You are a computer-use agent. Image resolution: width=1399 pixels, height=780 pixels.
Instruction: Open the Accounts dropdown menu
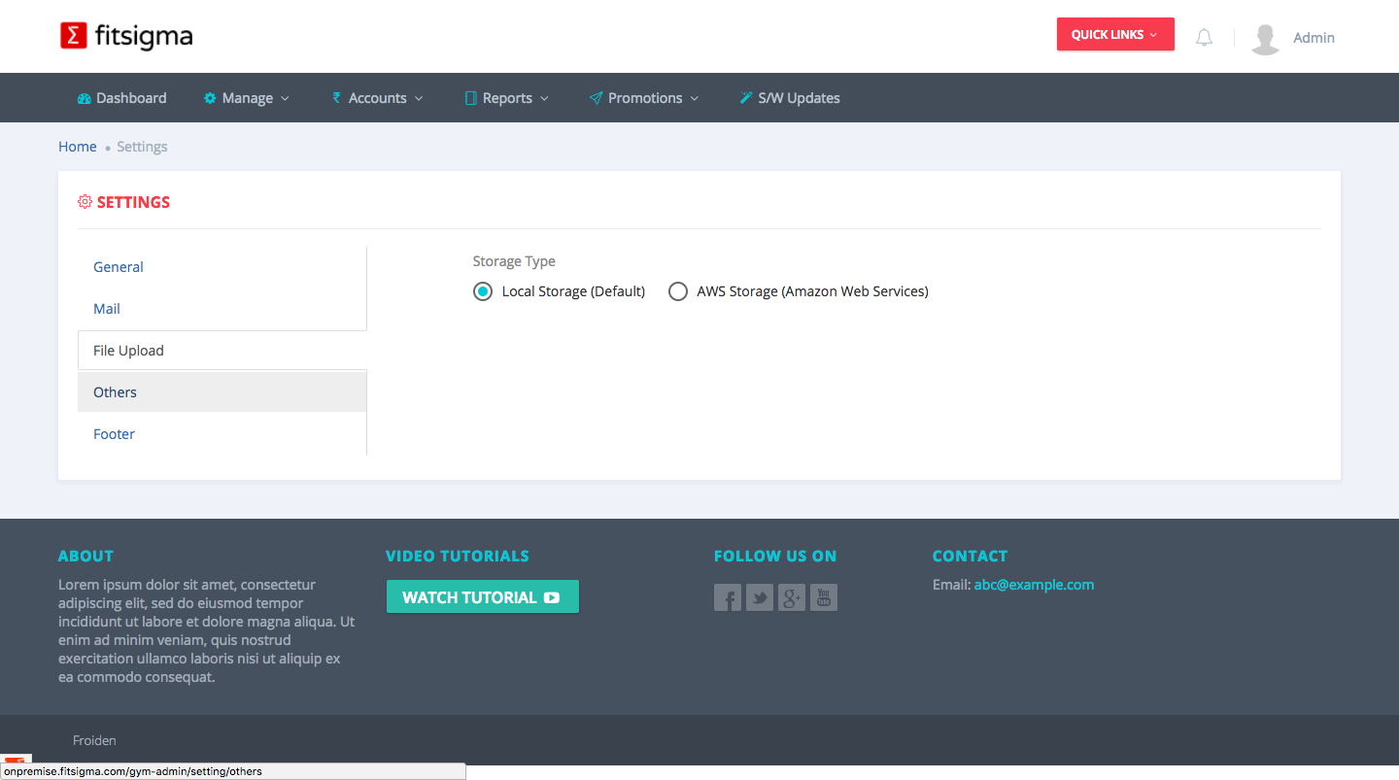point(378,98)
